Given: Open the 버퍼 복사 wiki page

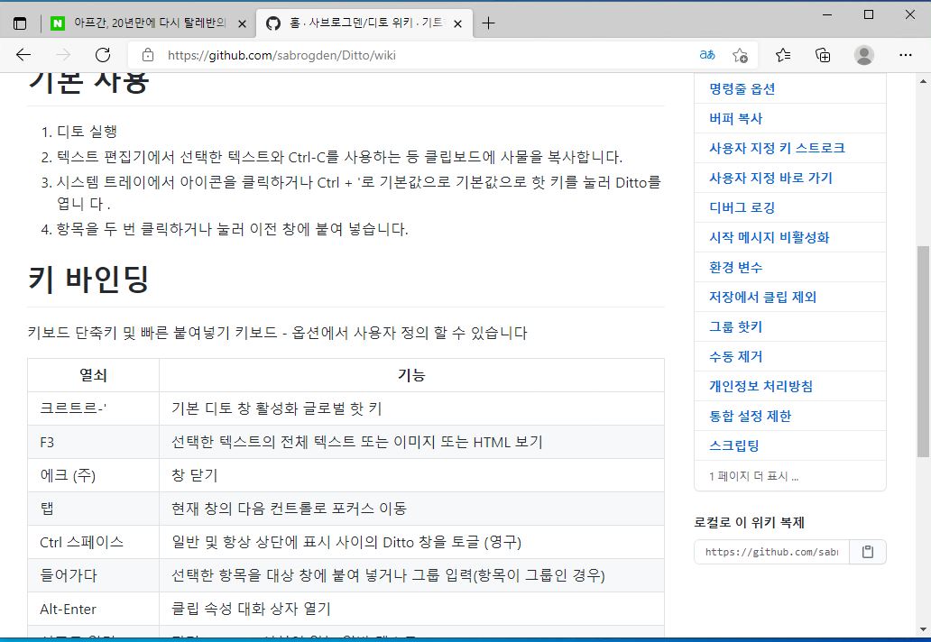Looking at the screenshot, I should tap(735, 119).
